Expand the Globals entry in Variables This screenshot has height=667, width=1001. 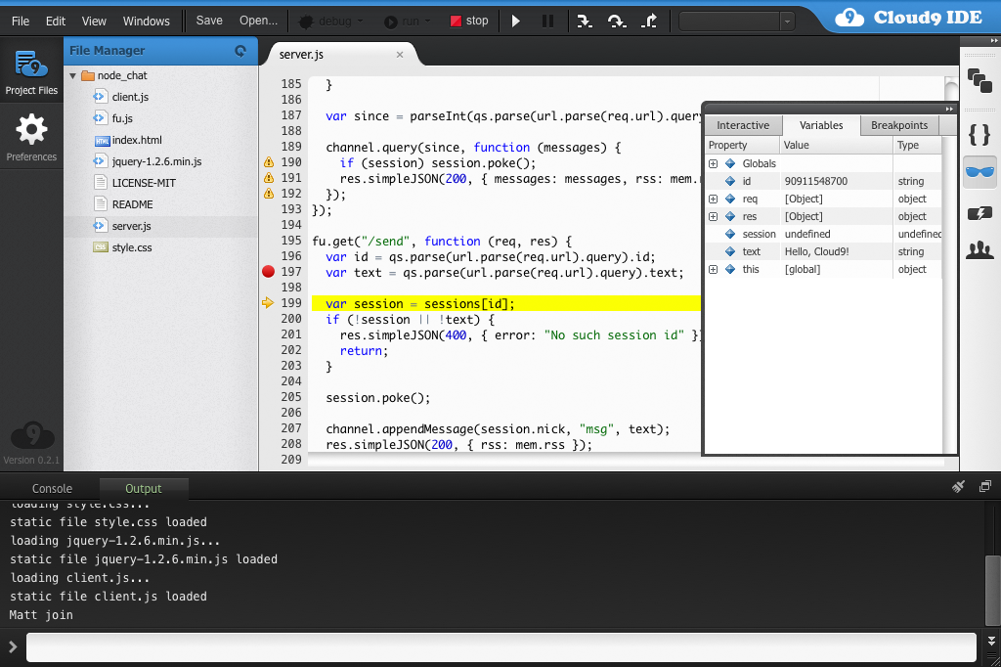713,162
